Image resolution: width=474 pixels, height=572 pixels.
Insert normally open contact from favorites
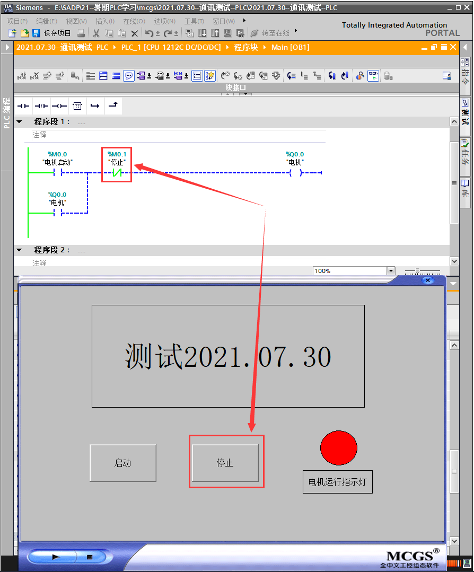[23, 106]
